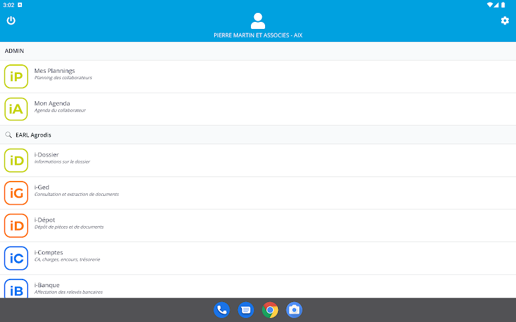Open the iB i-Banque icon
This screenshot has height=322, width=516.
point(16,289)
